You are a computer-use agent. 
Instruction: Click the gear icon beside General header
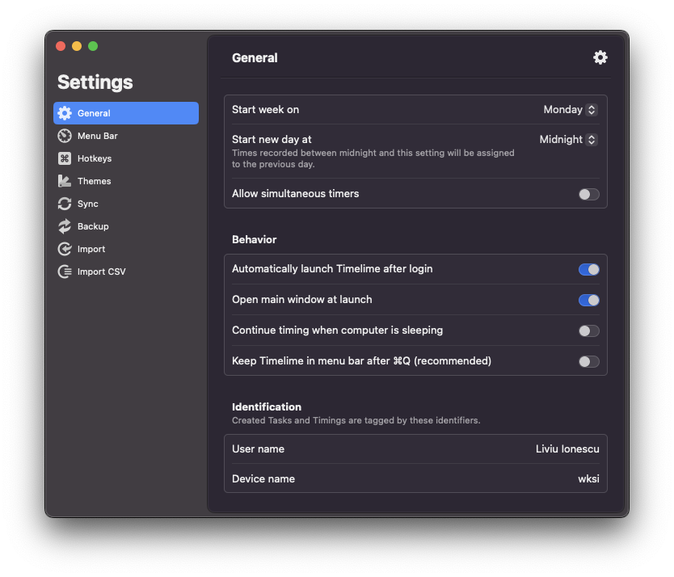coord(600,57)
